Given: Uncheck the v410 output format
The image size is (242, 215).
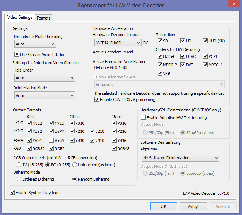Looking at the screenshot, I should coord(92,141).
